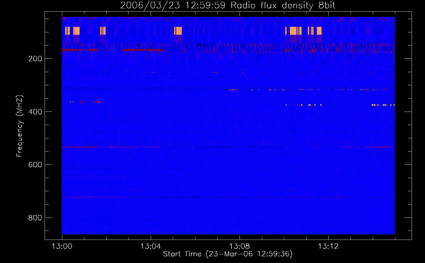This screenshot has height=263, width=425.
Task: Click the plot title "2006/03/23 12:59:59 Radio flux density 8bit"
Action: (x=228, y=6)
